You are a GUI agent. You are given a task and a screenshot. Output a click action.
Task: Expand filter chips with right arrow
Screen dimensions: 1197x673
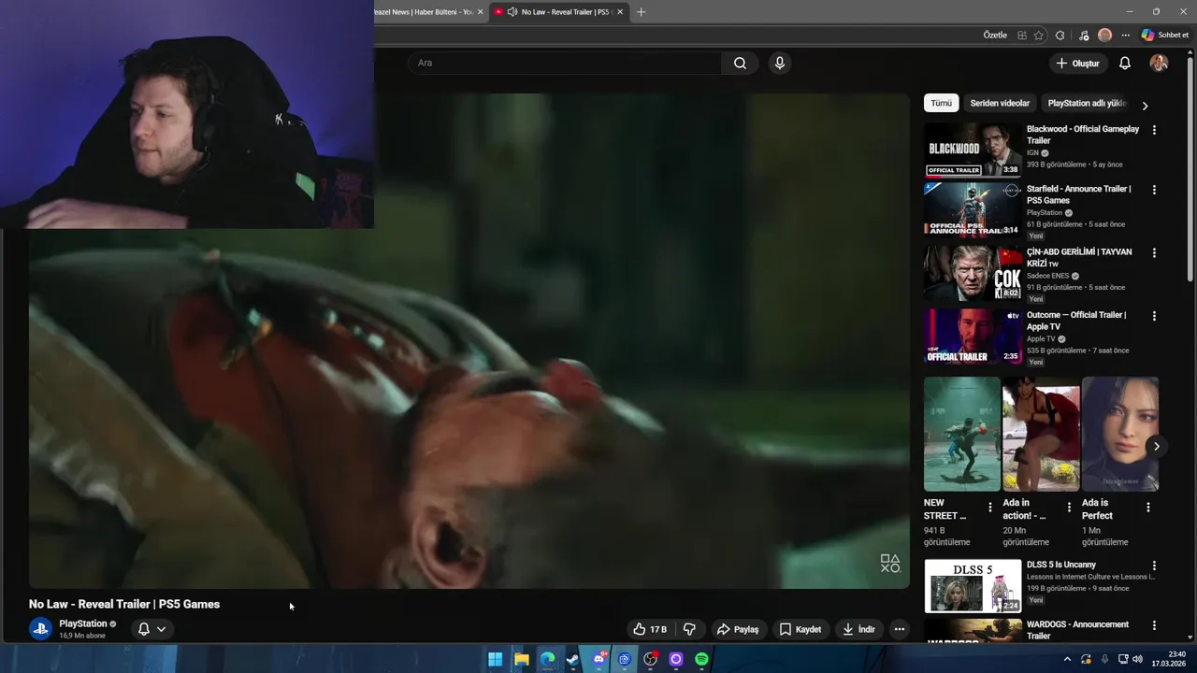coord(1145,106)
